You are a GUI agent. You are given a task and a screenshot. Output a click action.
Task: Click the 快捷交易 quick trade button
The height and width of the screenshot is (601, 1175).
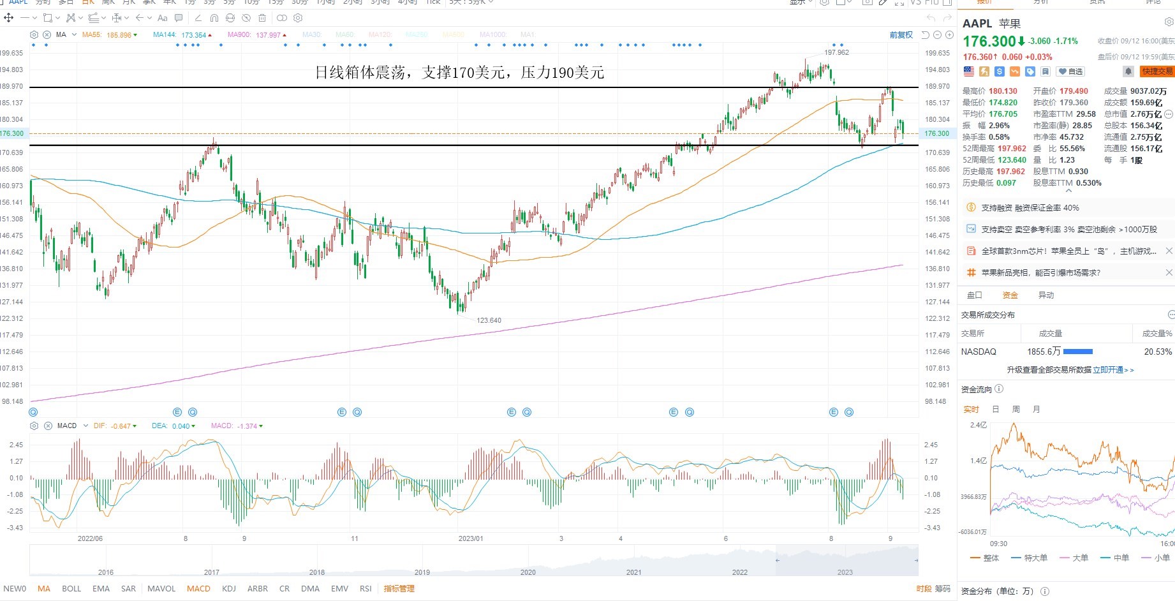click(1157, 71)
